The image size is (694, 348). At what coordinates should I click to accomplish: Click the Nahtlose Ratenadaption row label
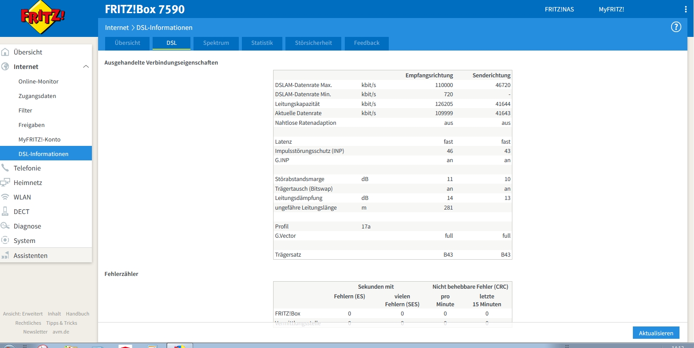(306, 123)
